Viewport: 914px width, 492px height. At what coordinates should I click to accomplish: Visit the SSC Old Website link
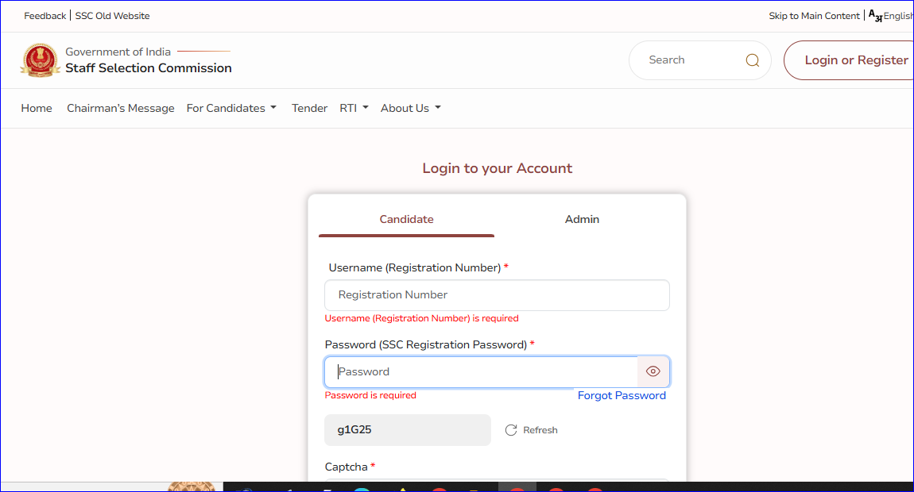(112, 16)
